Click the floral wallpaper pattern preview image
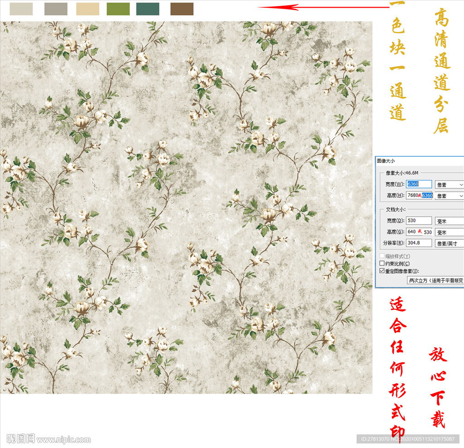This screenshot has width=464, height=448. tap(186, 207)
